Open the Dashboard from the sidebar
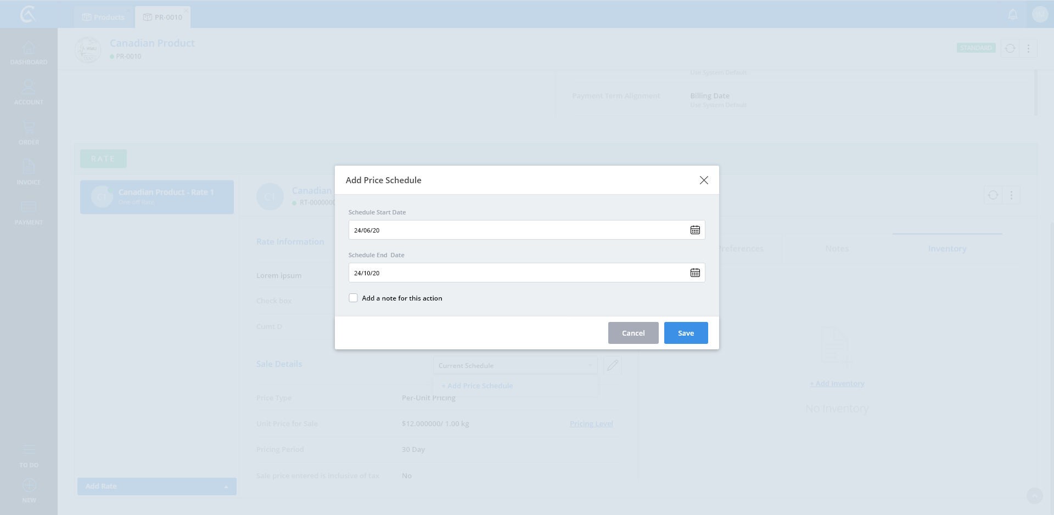 [x=29, y=53]
